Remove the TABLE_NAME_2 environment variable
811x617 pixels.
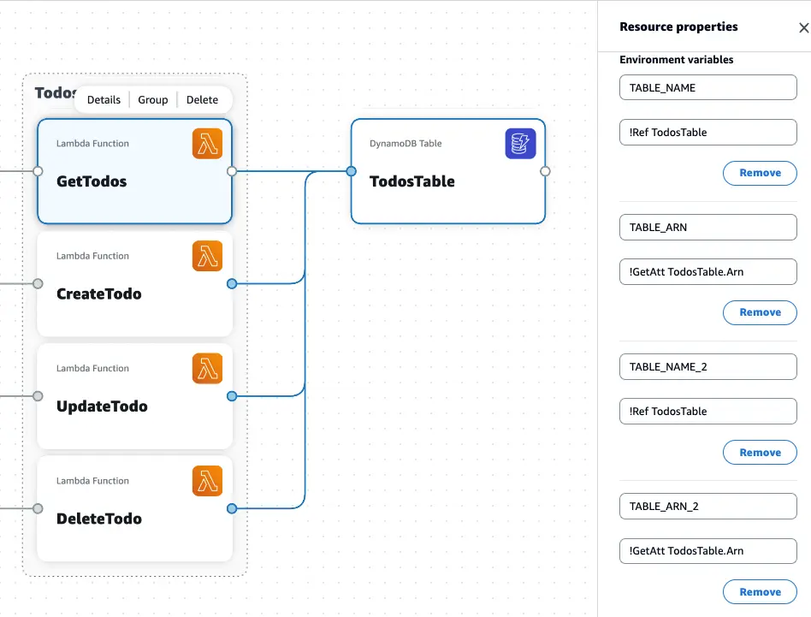point(760,452)
